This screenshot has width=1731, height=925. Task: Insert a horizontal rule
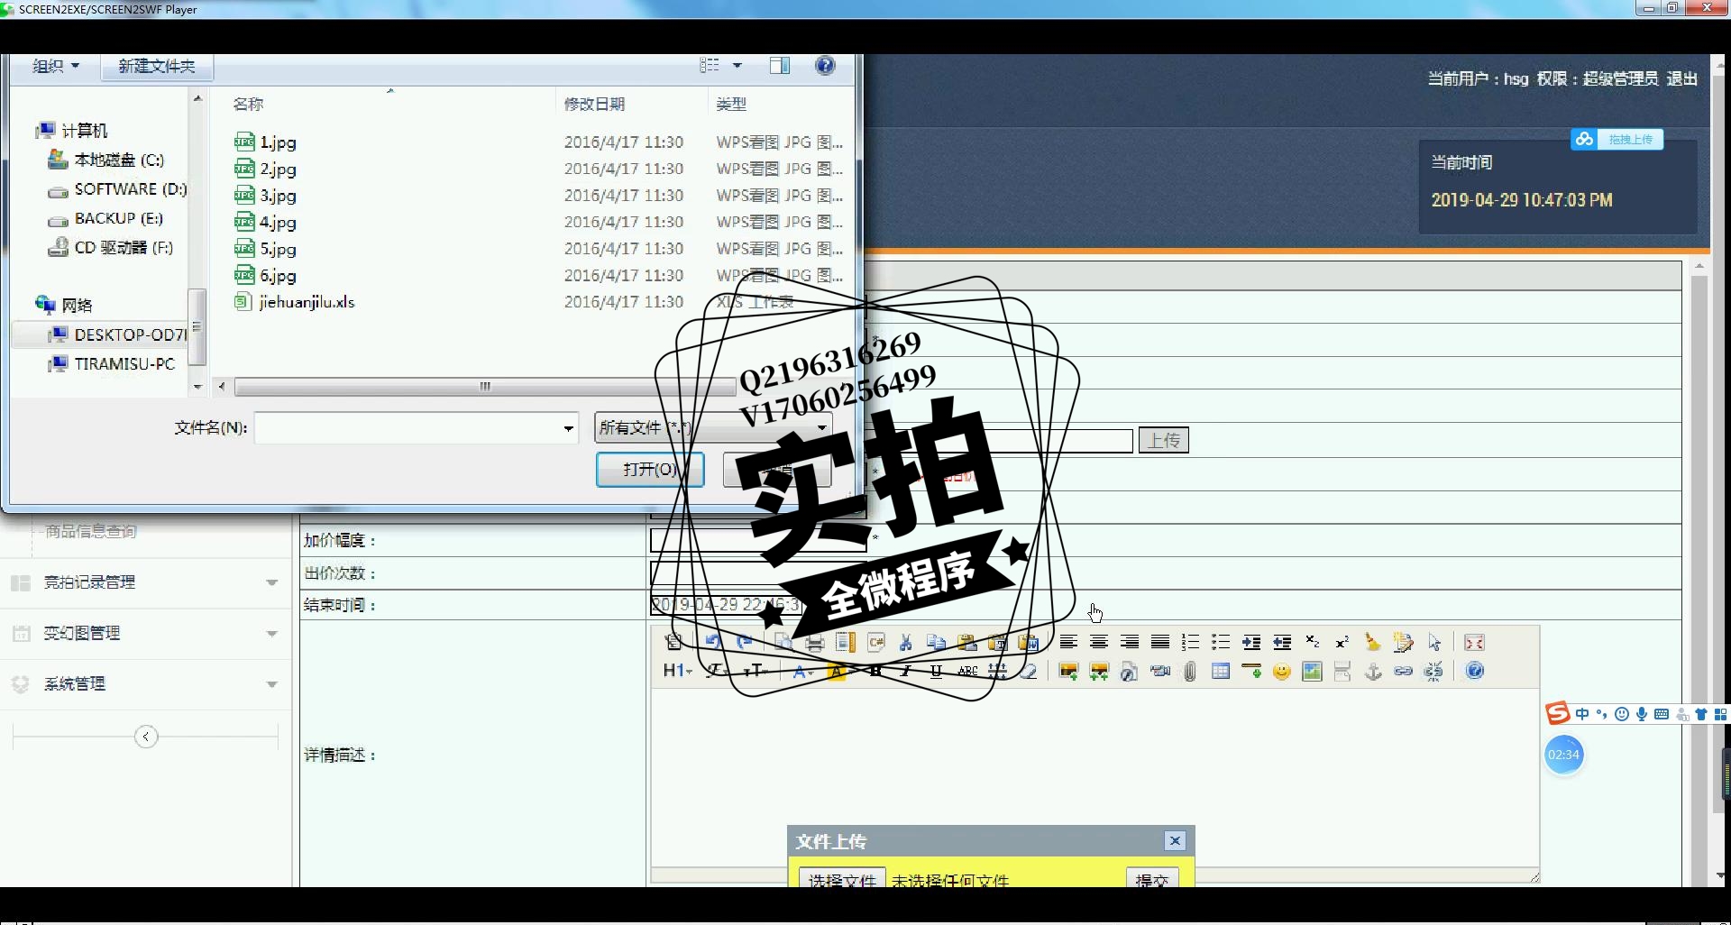click(x=1251, y=672)
